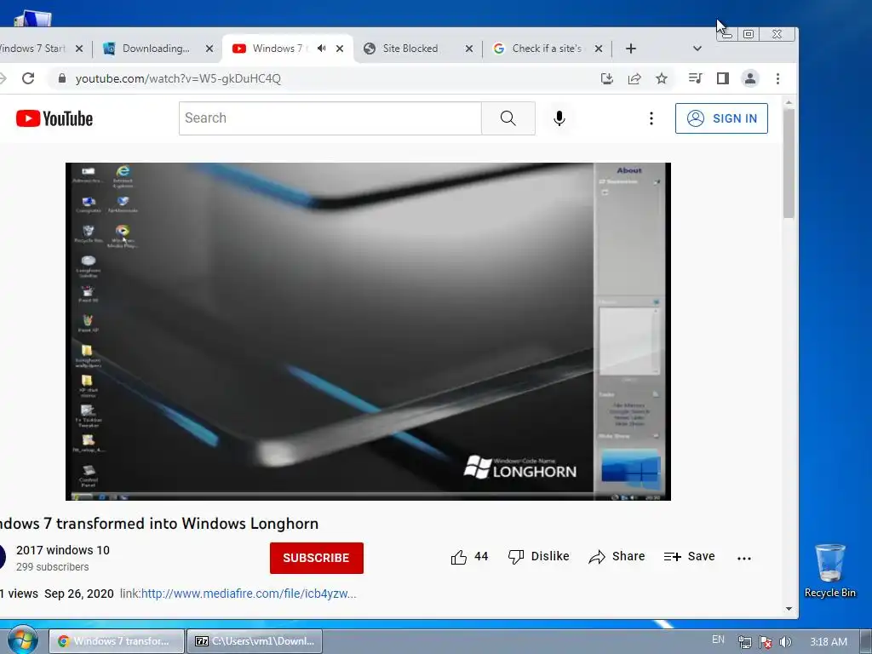Image resolution: width=872 pixels, height=654 pixels.
Task: Share this page from the address bar
Action: [634, 78]
